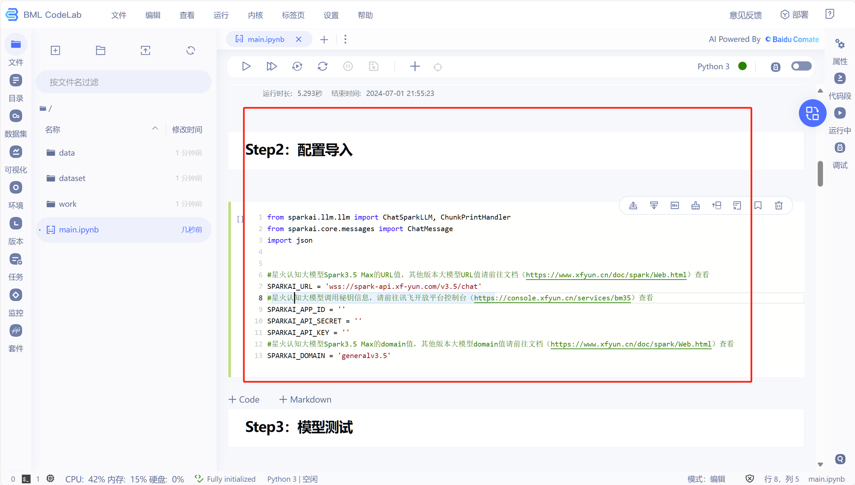This screenshot has height=485, width=855.
Task: Click the search icon at bottom right
Action: point(840,459)
